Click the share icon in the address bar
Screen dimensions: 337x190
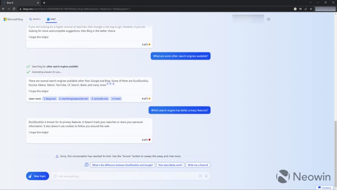click(x=306, y=9)
